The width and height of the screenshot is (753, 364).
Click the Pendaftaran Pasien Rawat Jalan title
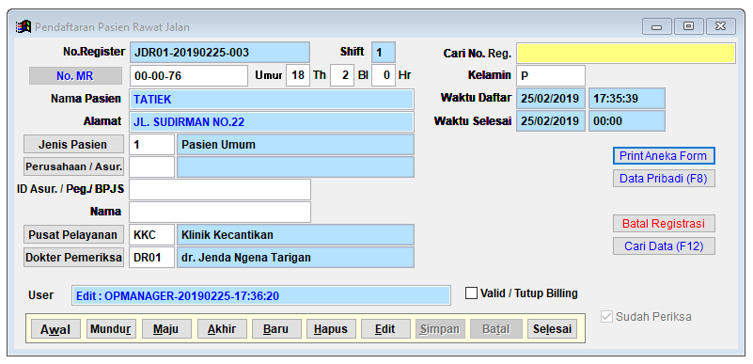(112, 27)
